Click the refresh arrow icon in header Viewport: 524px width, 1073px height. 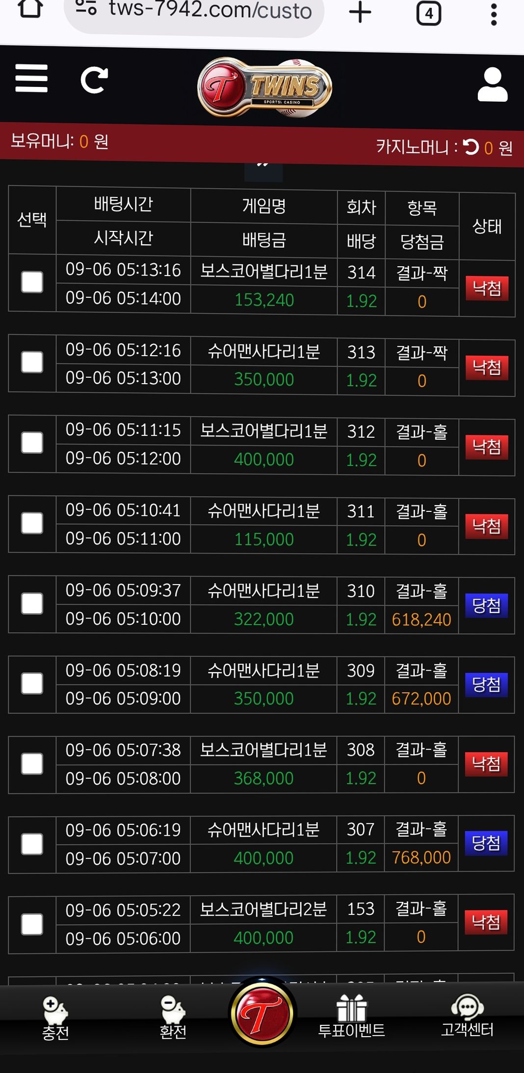point(94,80)
